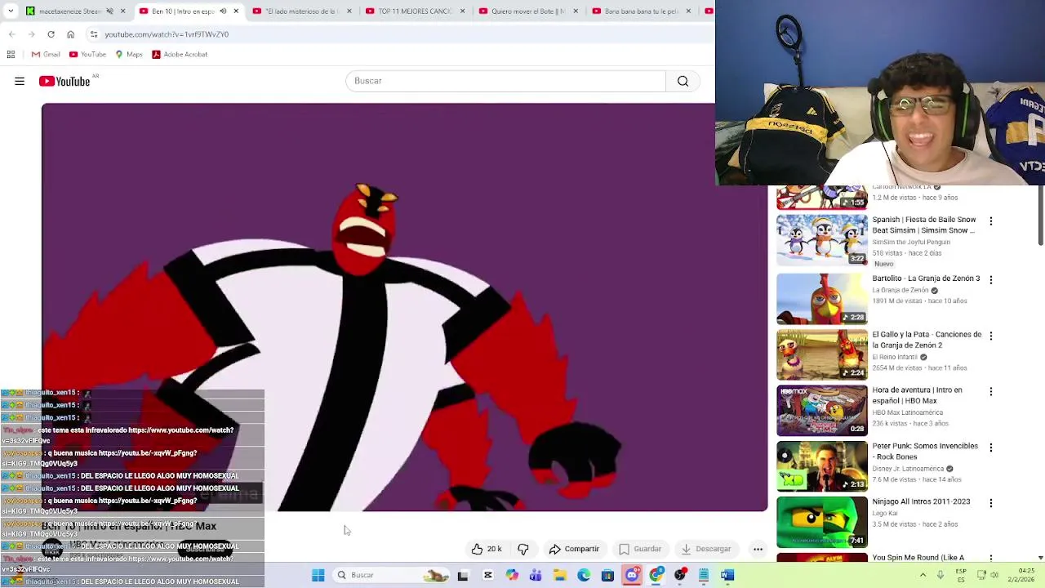Open Peter Punk Rock Bones thumbnail
Image resolution: width=1045 pixels, height=588 pixels.
822,466
